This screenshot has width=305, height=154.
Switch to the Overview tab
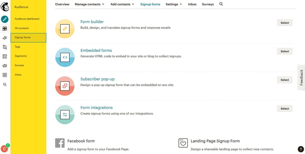click(x=62, y=4)
